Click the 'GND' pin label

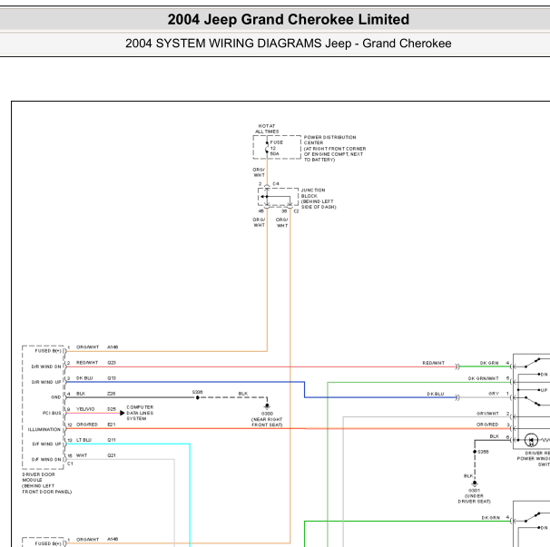pyautogui.click(x=56, y=397)
